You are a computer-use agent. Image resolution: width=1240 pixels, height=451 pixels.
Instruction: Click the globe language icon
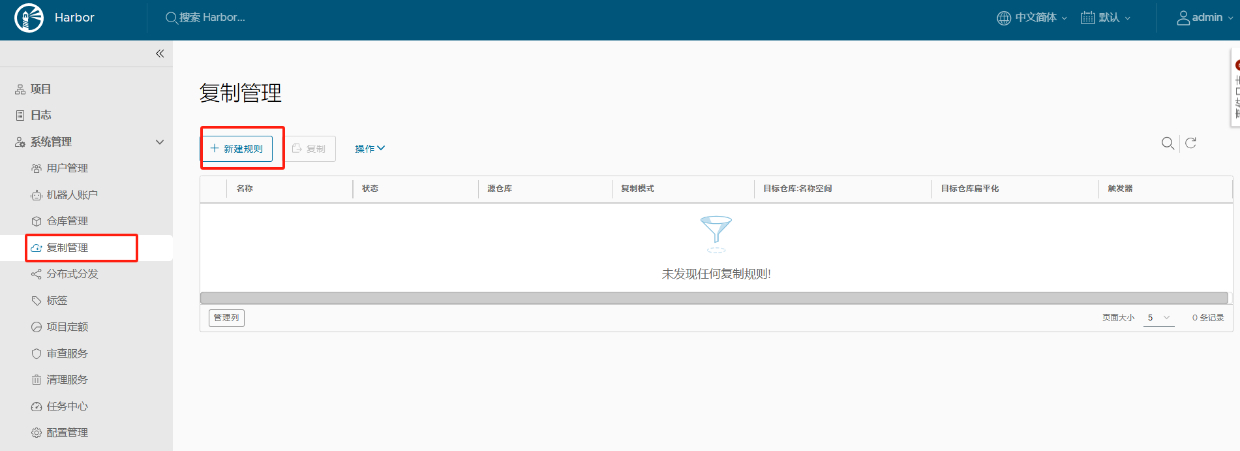[x=1004, y=18]
